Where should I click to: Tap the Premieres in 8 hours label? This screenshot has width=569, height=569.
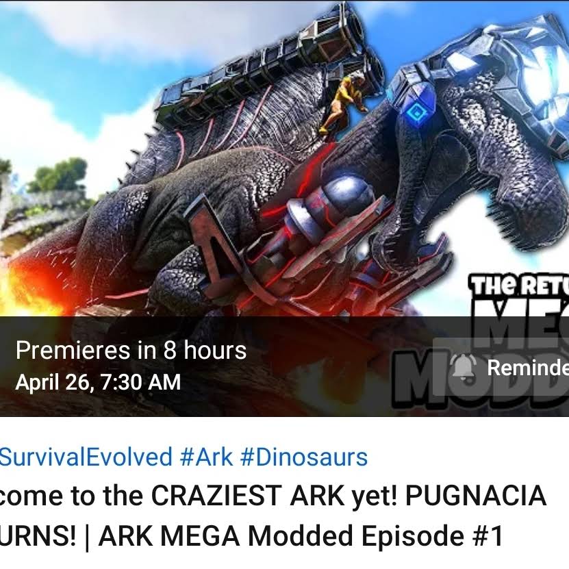point(131,351)
